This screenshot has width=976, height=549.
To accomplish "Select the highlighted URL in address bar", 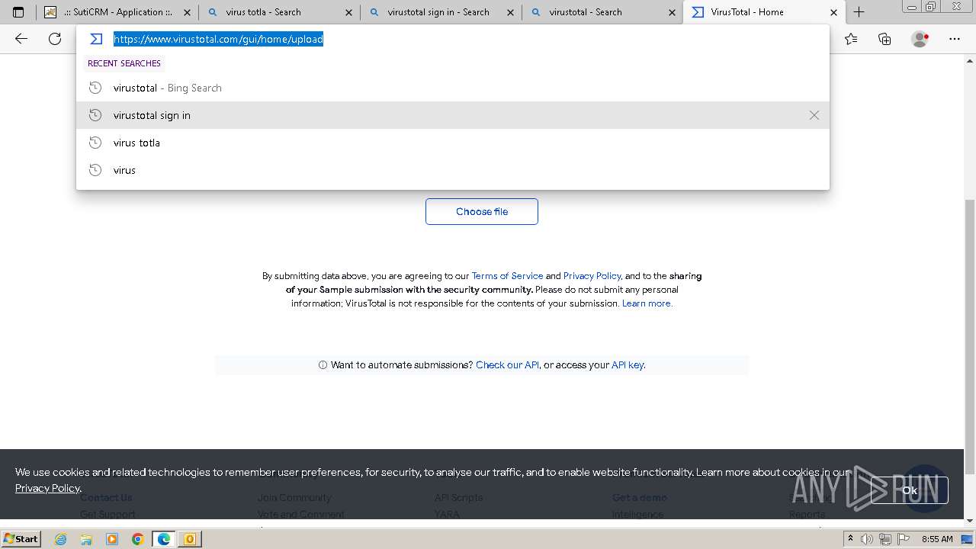I will tap(218, 39).
